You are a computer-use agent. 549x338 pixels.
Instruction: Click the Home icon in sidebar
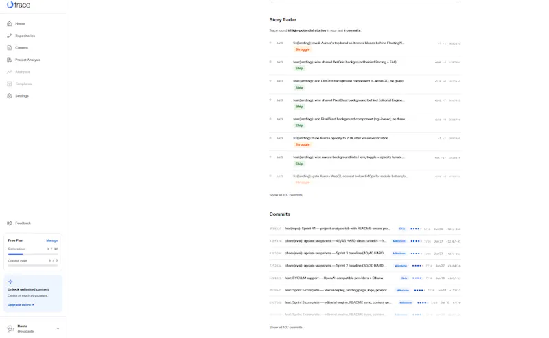(10, 23)
